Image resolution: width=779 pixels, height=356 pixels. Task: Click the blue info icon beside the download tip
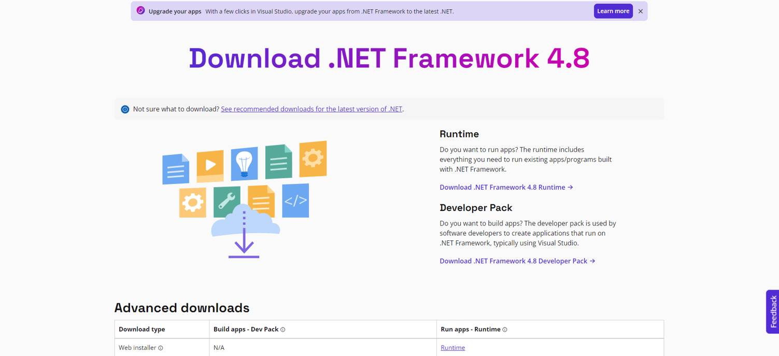point(124,109)
